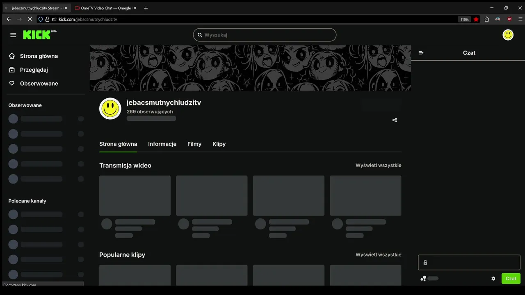
Task: Open the browser application menu
Action: 520,19
